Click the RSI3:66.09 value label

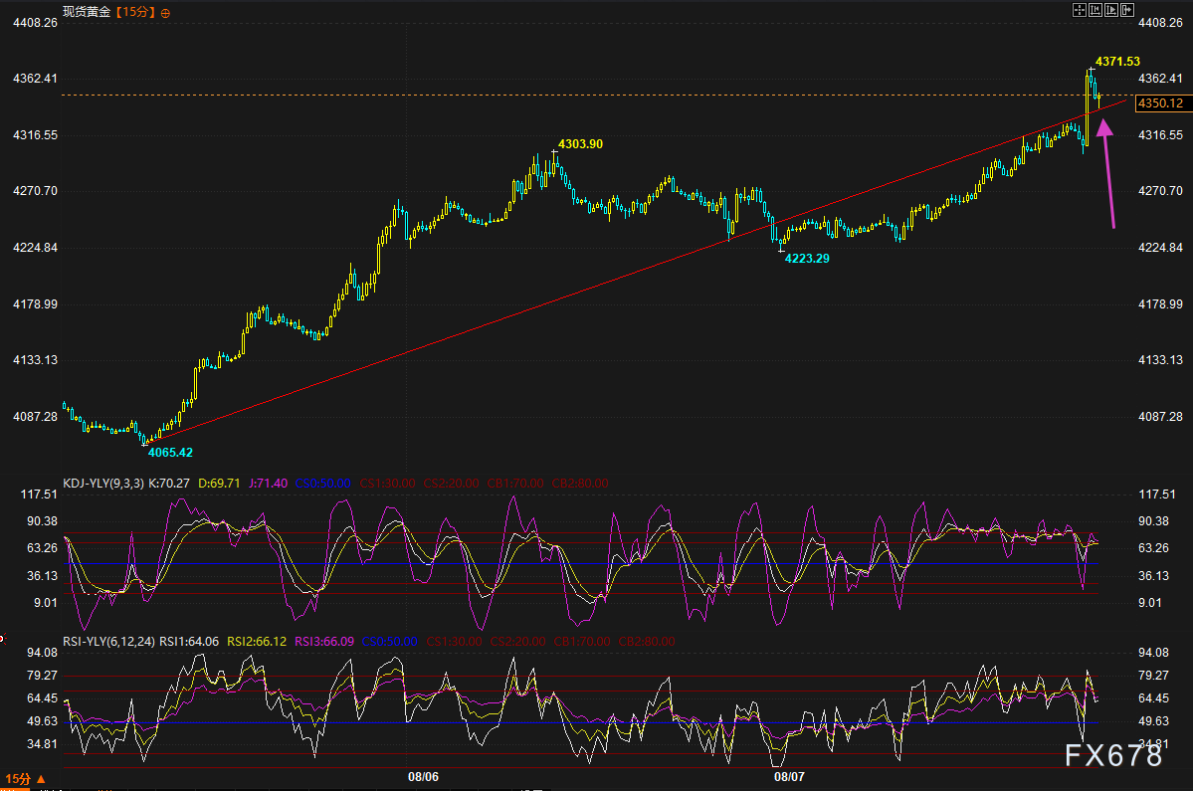click(324, 641)
